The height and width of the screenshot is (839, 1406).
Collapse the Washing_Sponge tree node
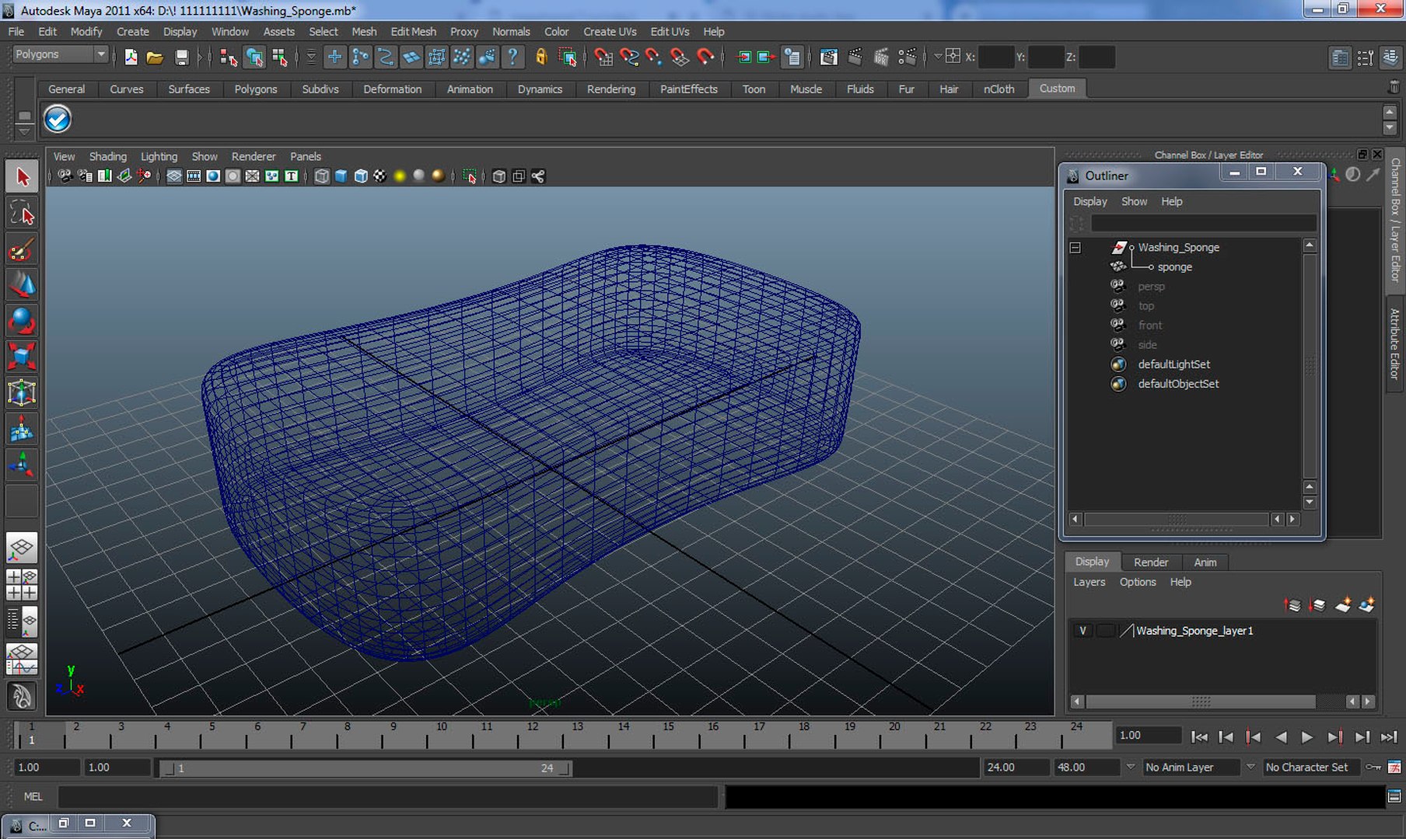pos(1075,248)
